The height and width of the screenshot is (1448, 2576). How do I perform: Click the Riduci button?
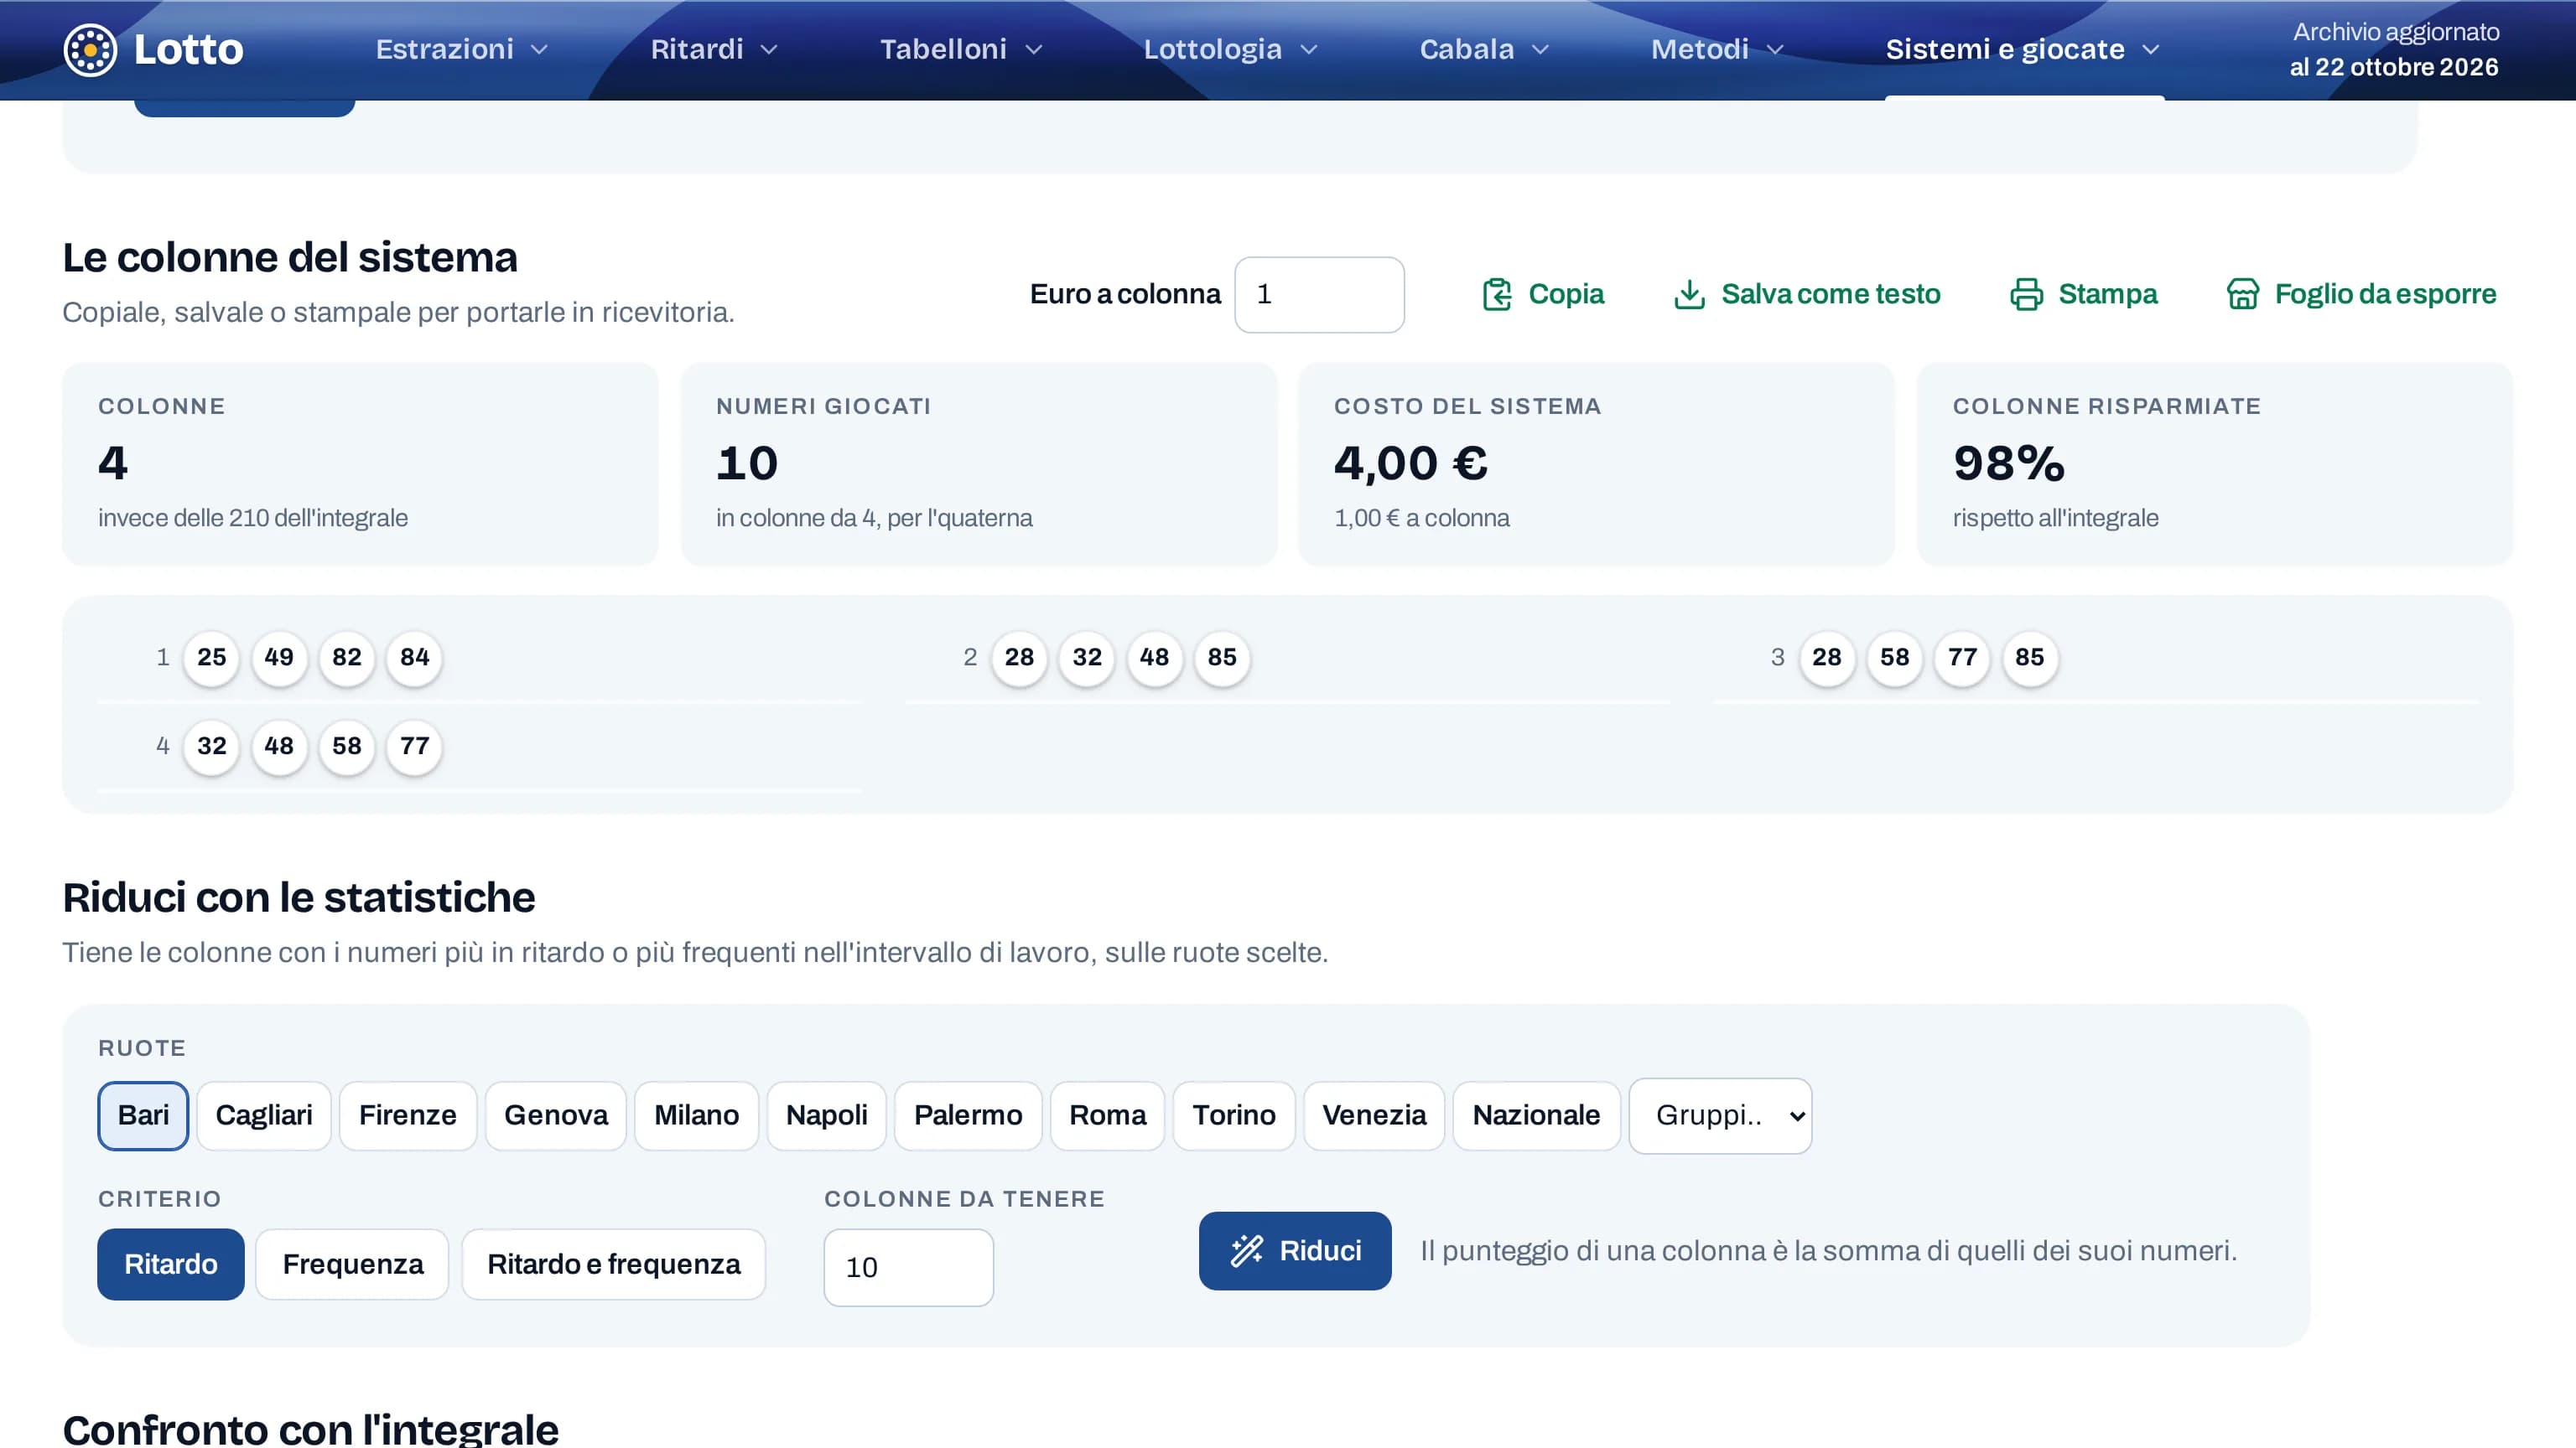(x=1295, y=1250)
